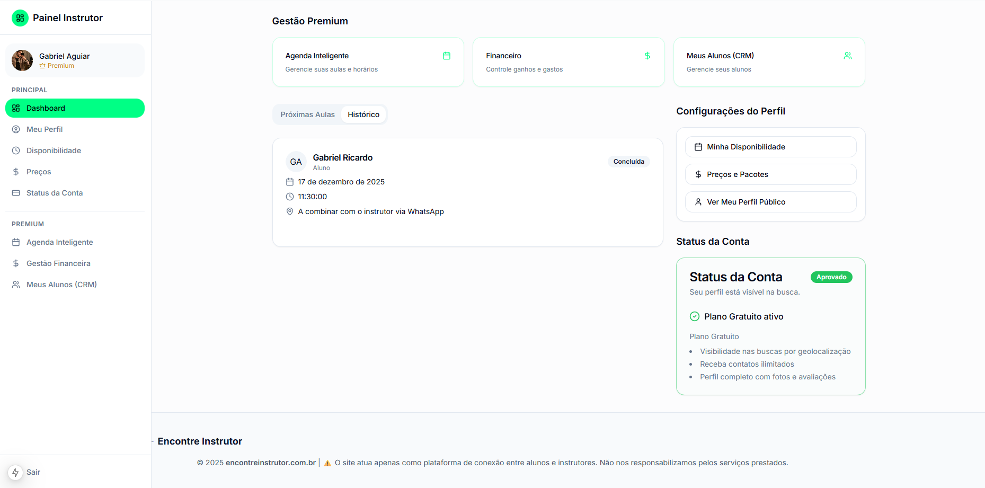Click the lightning icon next to Sair
Viewport: 985px width, 488px height.
(15, 472)
